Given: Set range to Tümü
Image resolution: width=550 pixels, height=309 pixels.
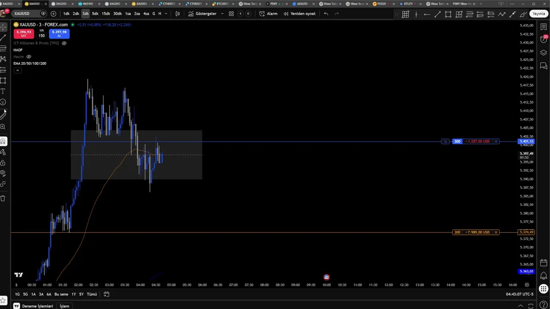Looking at the screenshot, I should click(x=92, y=294).
